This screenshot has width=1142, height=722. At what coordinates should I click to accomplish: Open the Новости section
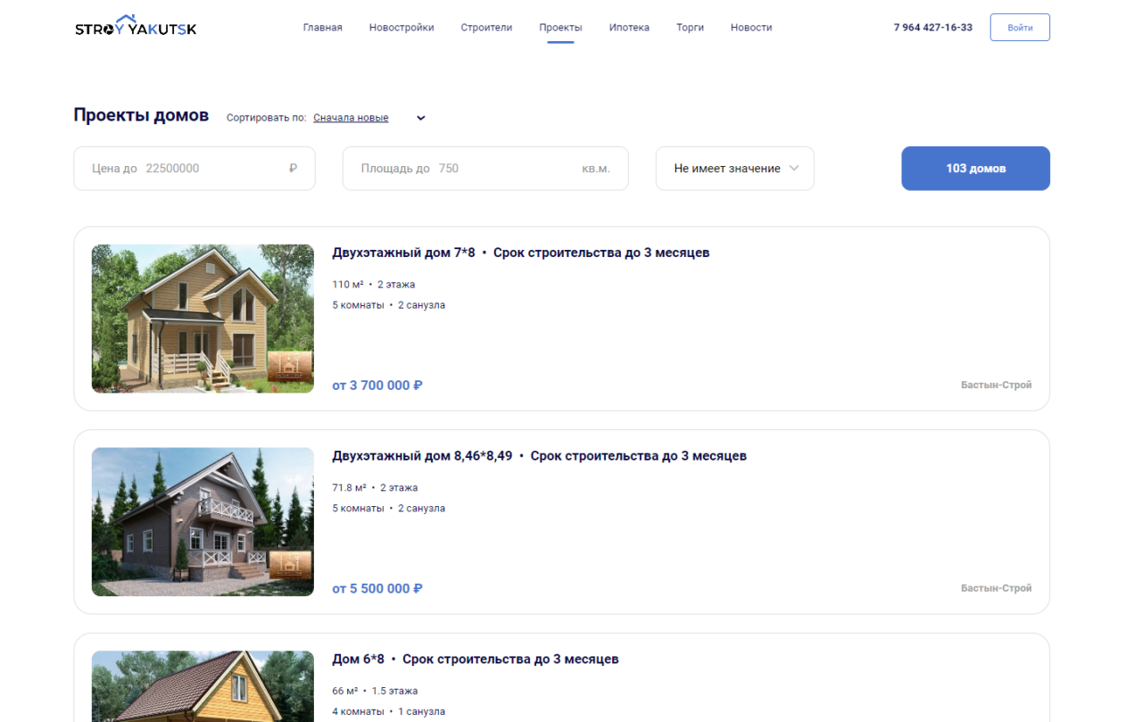tap(751, 28)
